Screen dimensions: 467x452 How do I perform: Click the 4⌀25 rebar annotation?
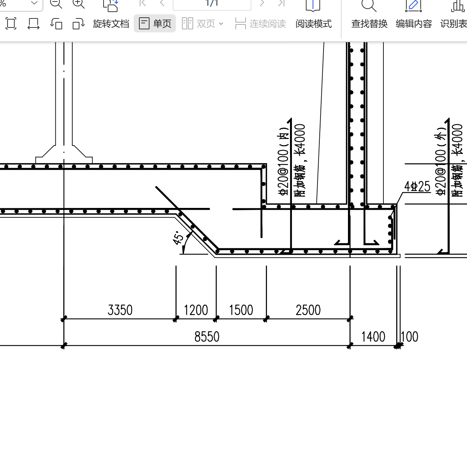[x=417, y=186]
